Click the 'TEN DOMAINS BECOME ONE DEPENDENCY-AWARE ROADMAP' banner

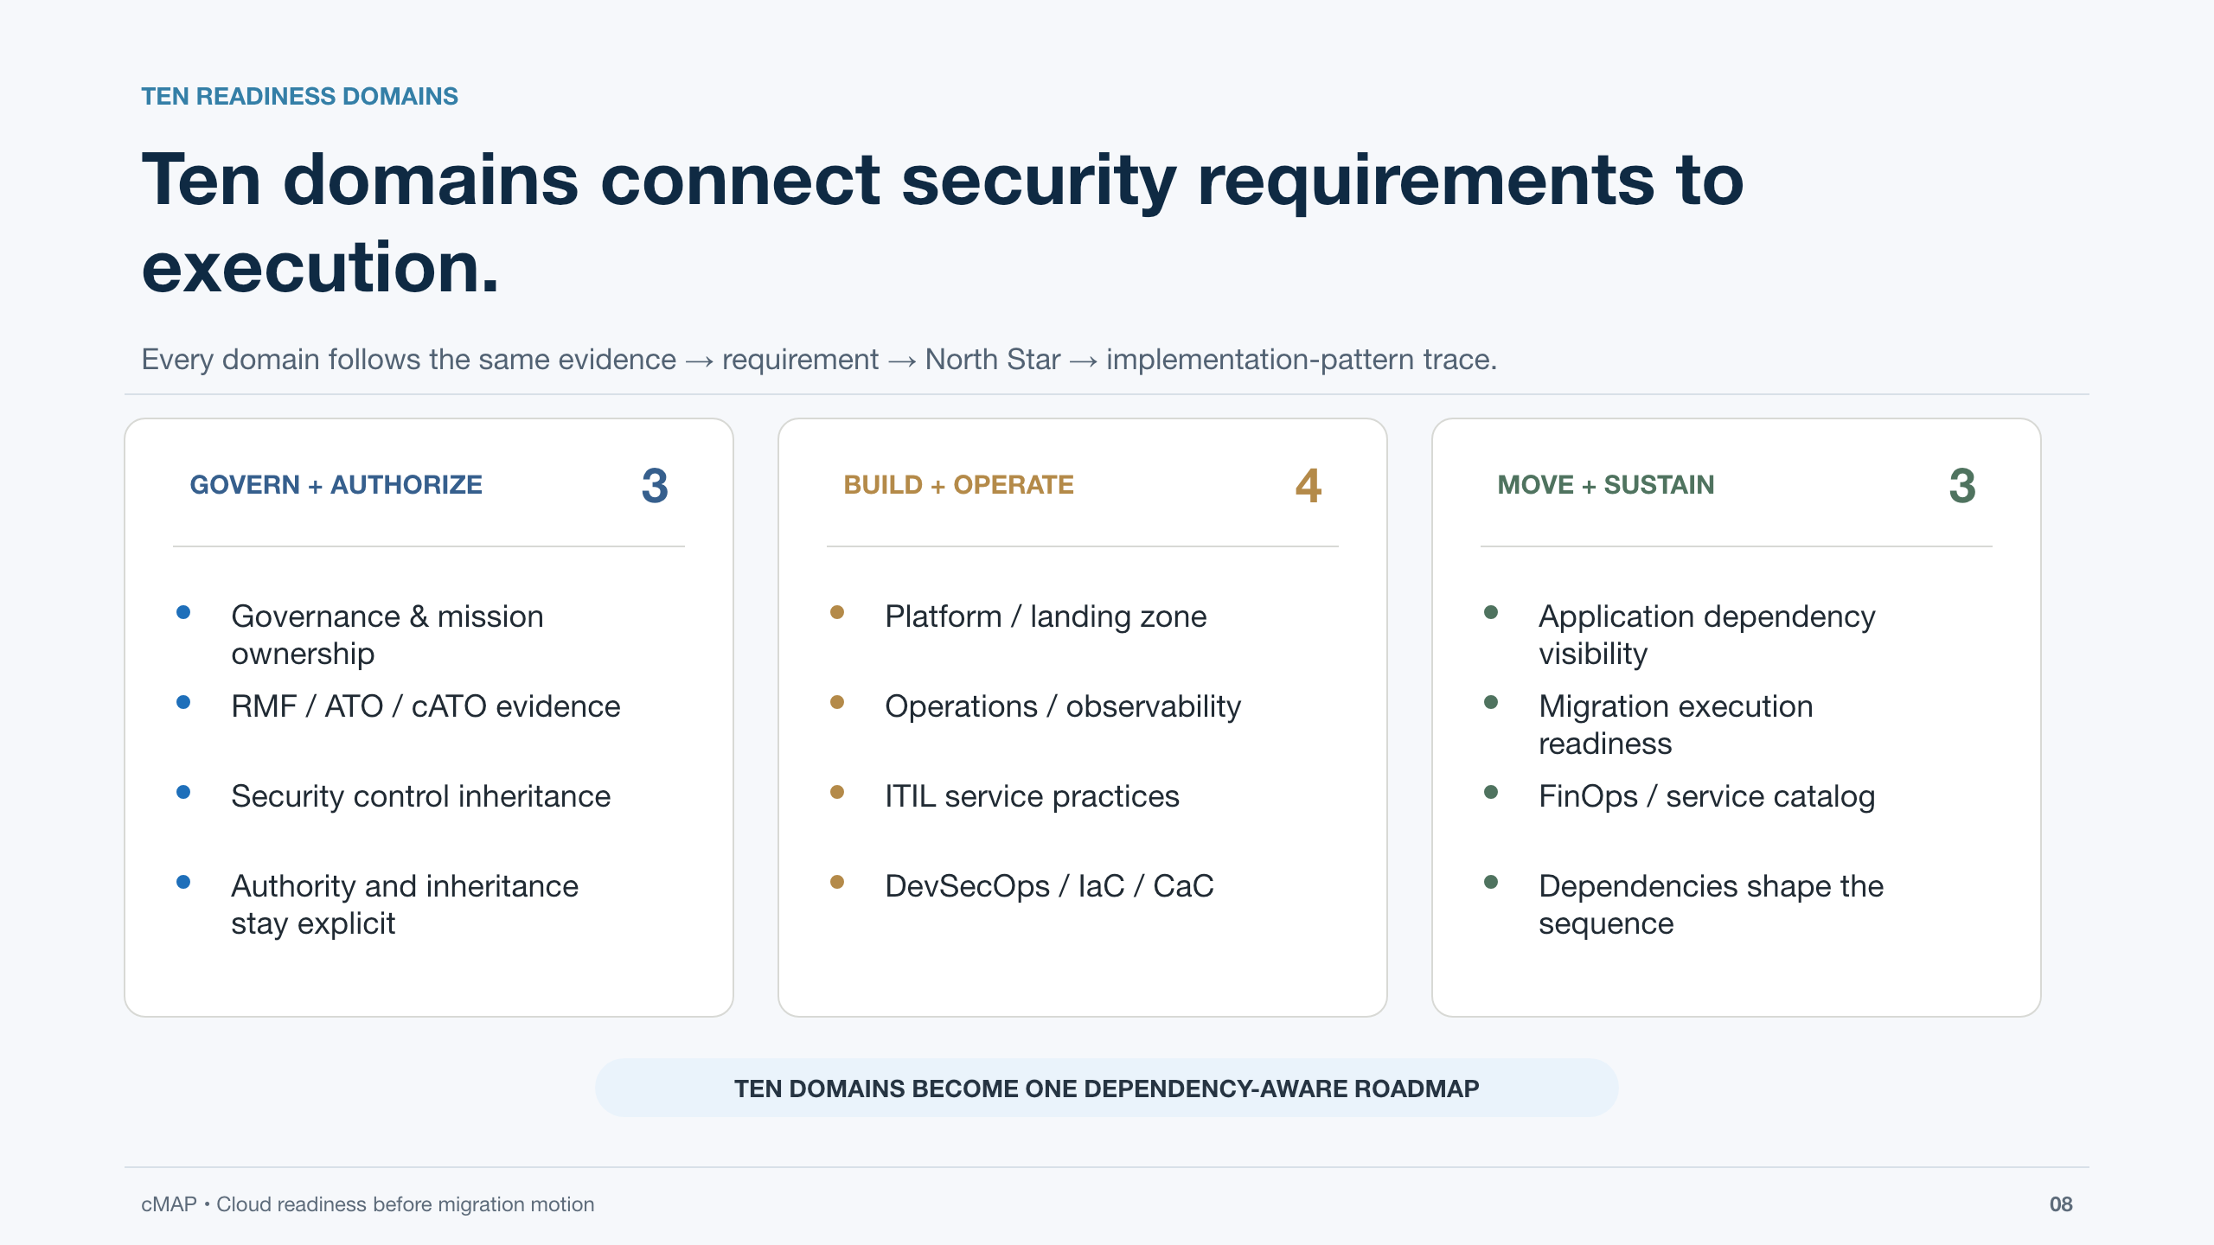1107,1088
